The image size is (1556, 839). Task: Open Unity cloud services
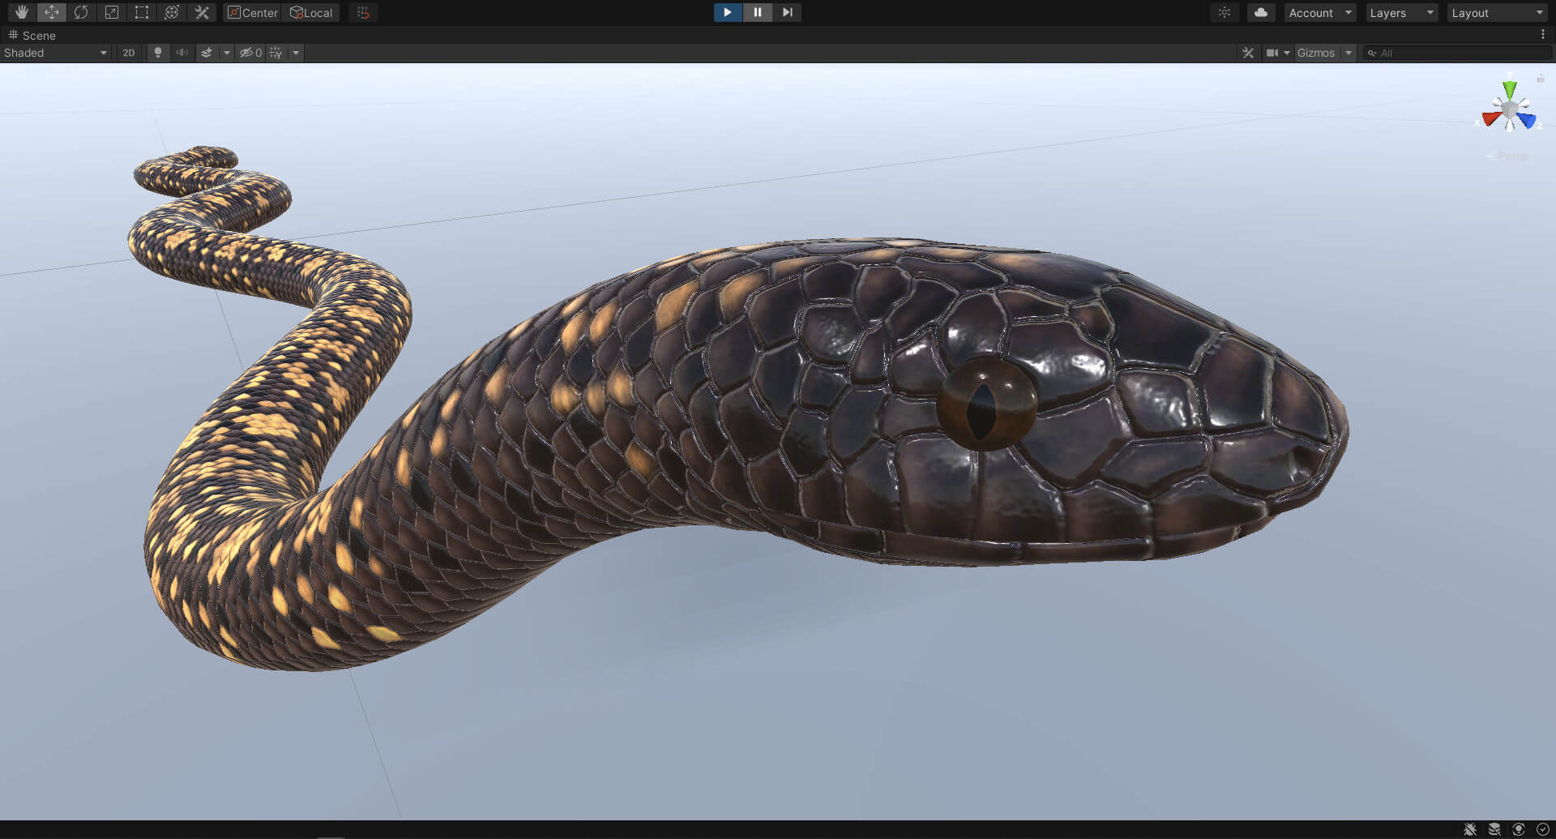tap(1260, 12)
